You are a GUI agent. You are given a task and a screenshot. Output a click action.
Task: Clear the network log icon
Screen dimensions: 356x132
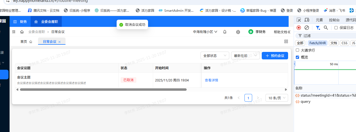point(307,28)
